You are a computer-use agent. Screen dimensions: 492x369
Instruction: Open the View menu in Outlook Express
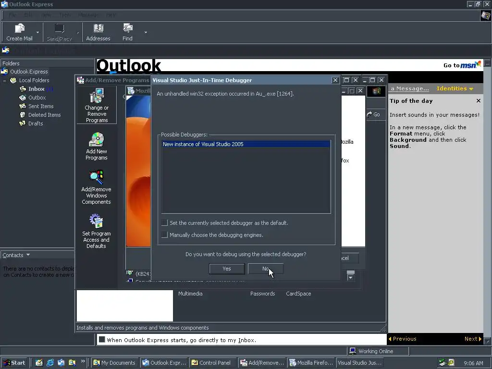(x=46, y=15)
